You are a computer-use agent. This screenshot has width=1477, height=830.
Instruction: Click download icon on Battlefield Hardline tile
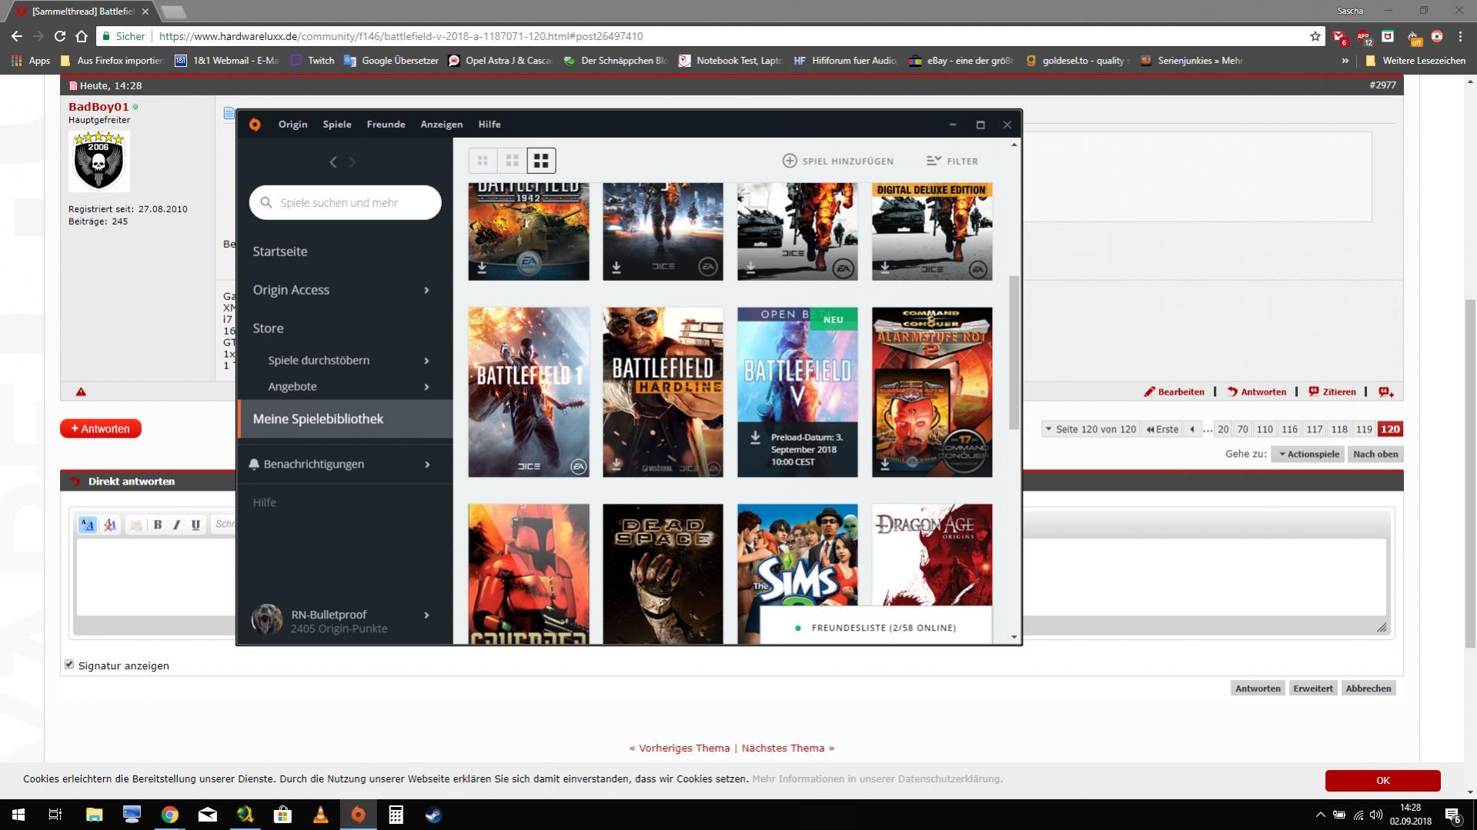[x=617, y=465]
